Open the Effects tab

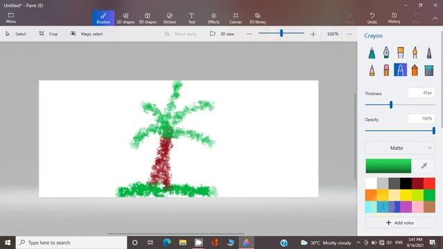coord(214,18)
